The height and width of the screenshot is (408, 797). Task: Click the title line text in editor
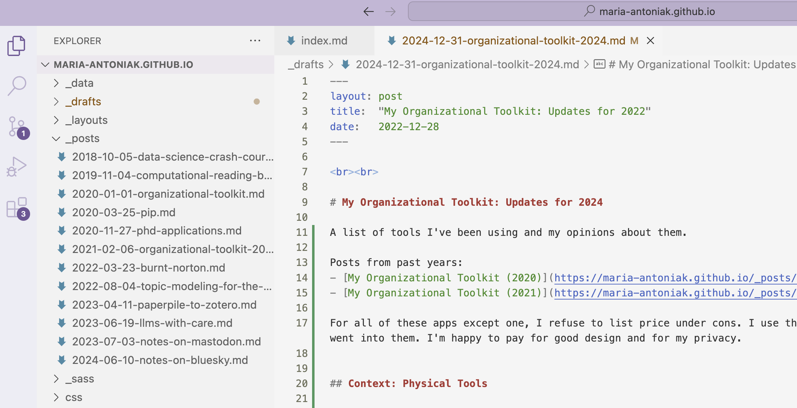coord(490,111)
